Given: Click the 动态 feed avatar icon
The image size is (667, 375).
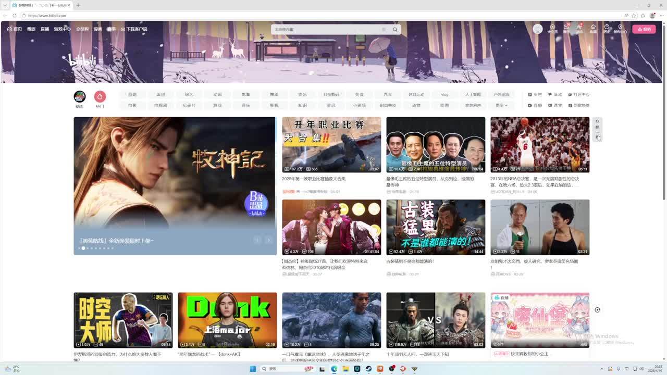Looking at the screenshot, I should (80, 97).
